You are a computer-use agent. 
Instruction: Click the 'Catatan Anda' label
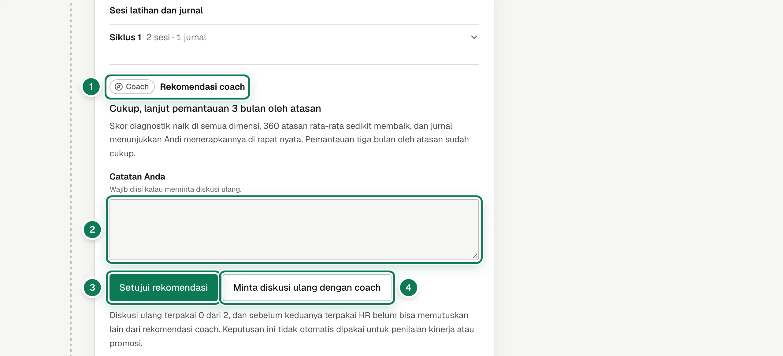coord(137,176)
